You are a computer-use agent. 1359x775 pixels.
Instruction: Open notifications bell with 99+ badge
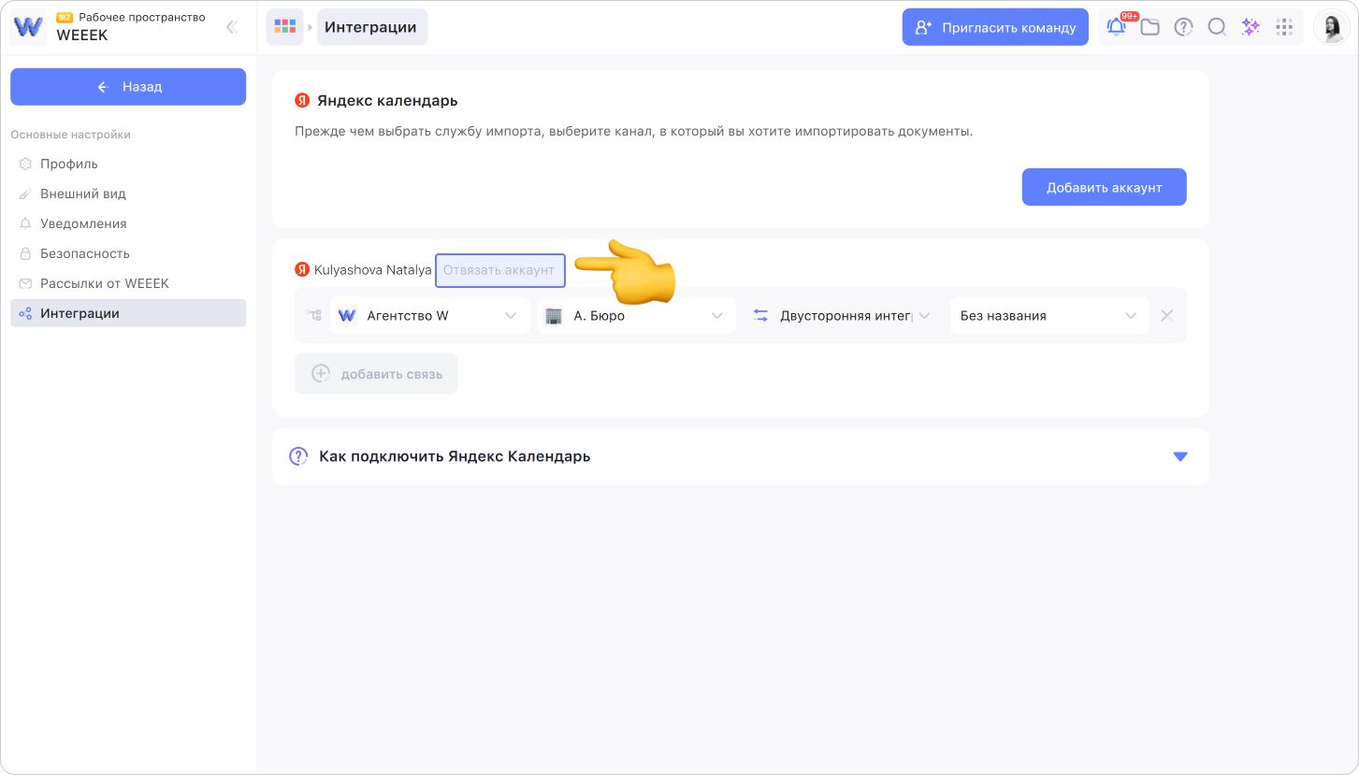coord(1116,27)
